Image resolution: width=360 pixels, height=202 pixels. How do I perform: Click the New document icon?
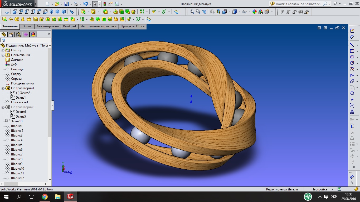(47, 4)
